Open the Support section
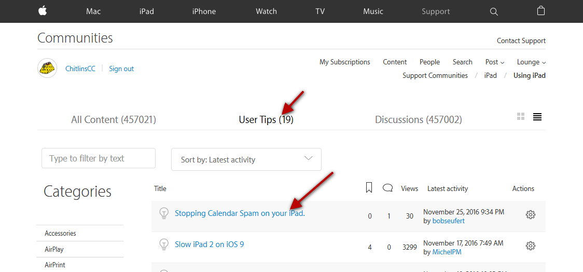This screenshot has height=272, width=583. coord(436,11)
